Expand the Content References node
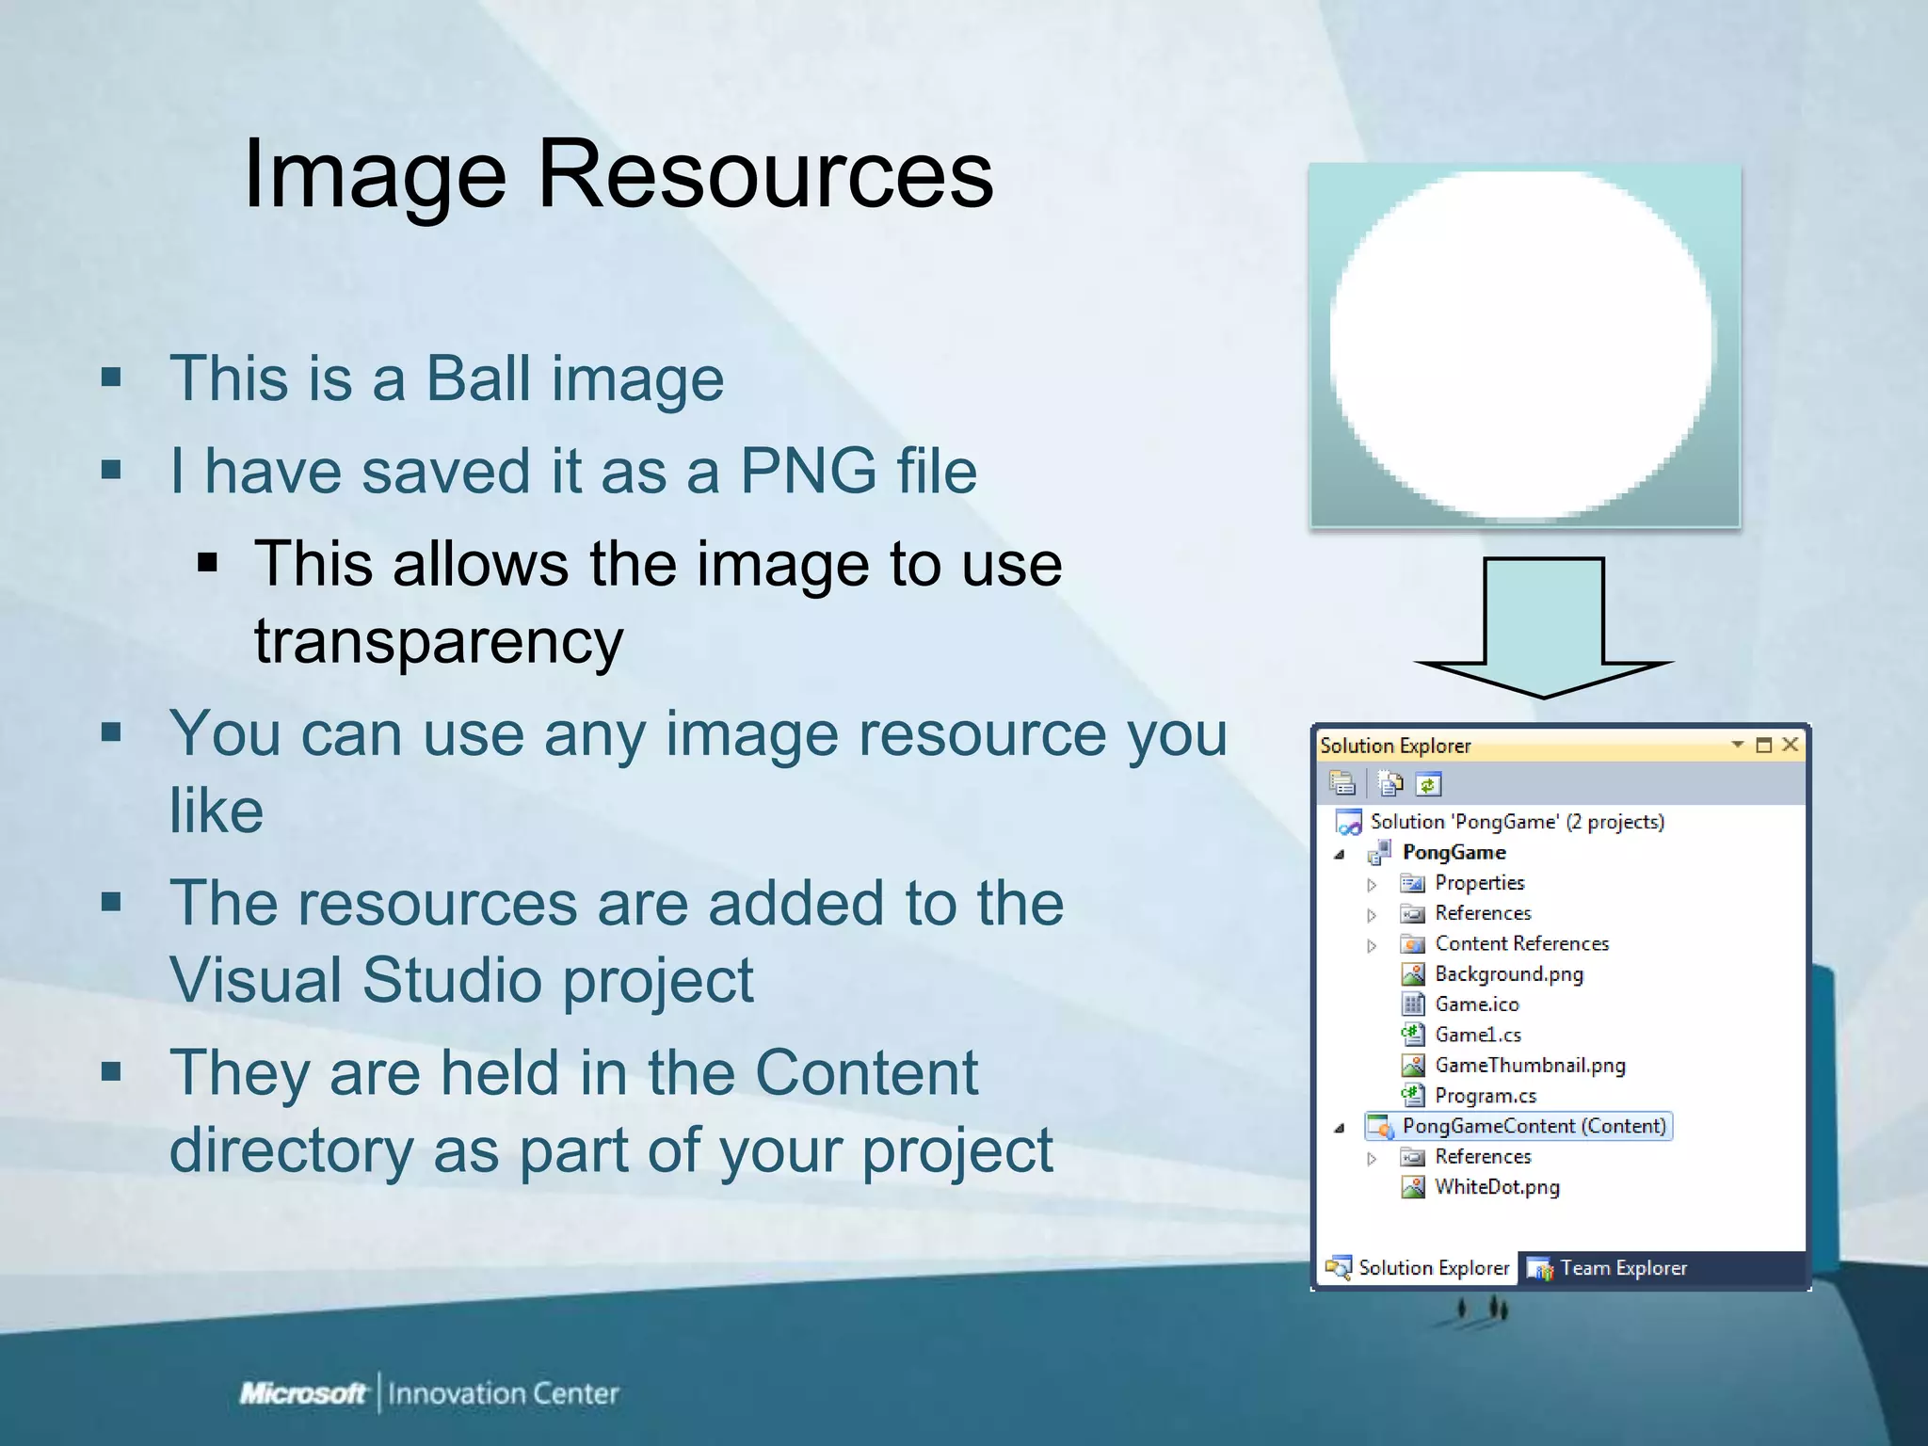Viewport: 1928px width, 1446px height. [1372, 945]
